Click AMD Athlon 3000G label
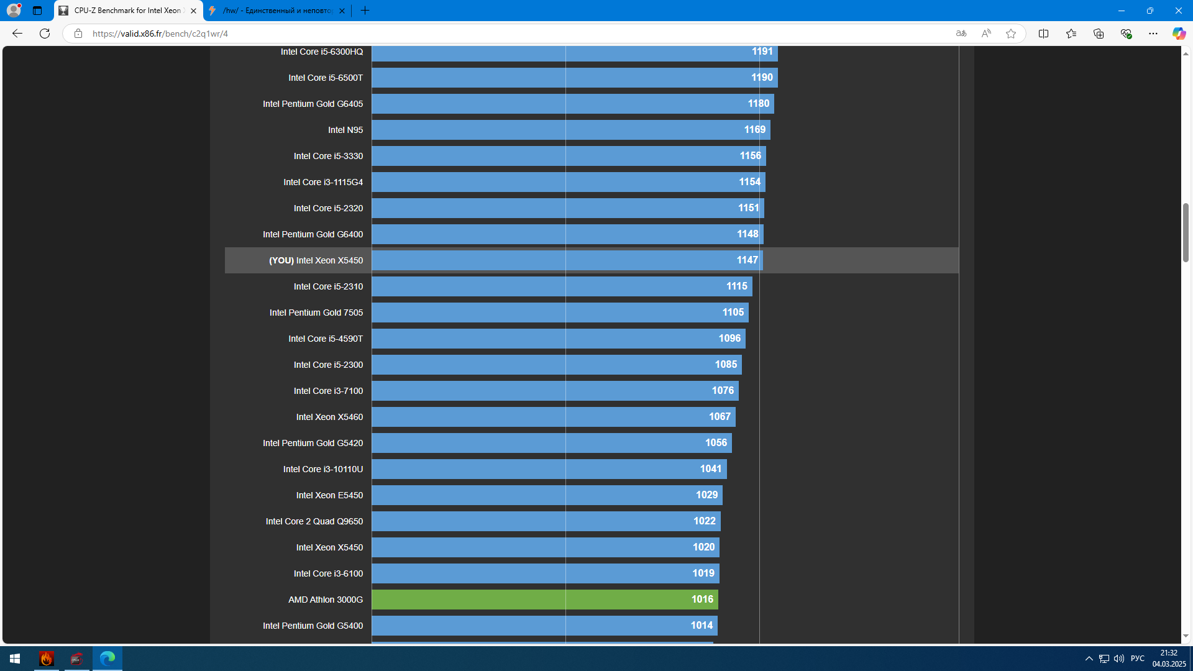The width and height of the screenshot is (1193, 671). [x=326, y=600]
